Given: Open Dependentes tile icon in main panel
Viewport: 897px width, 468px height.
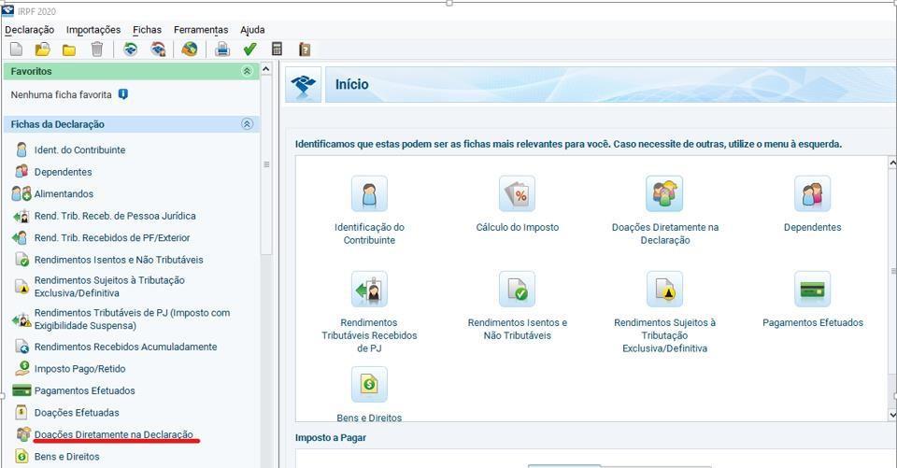Looking at the screenshot, I should (812, 194).
